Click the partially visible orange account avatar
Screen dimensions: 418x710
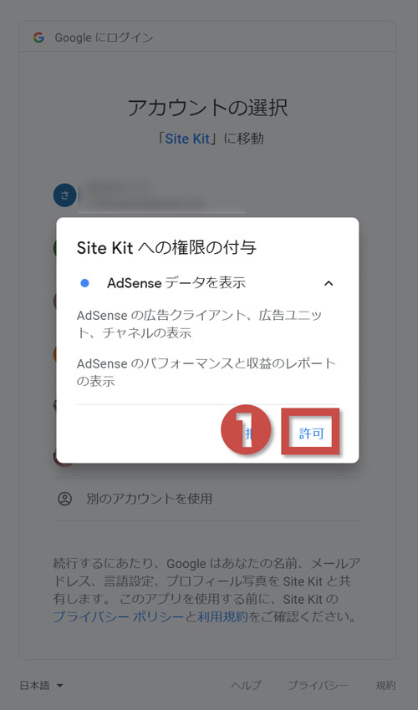click(x=55, y=354)
